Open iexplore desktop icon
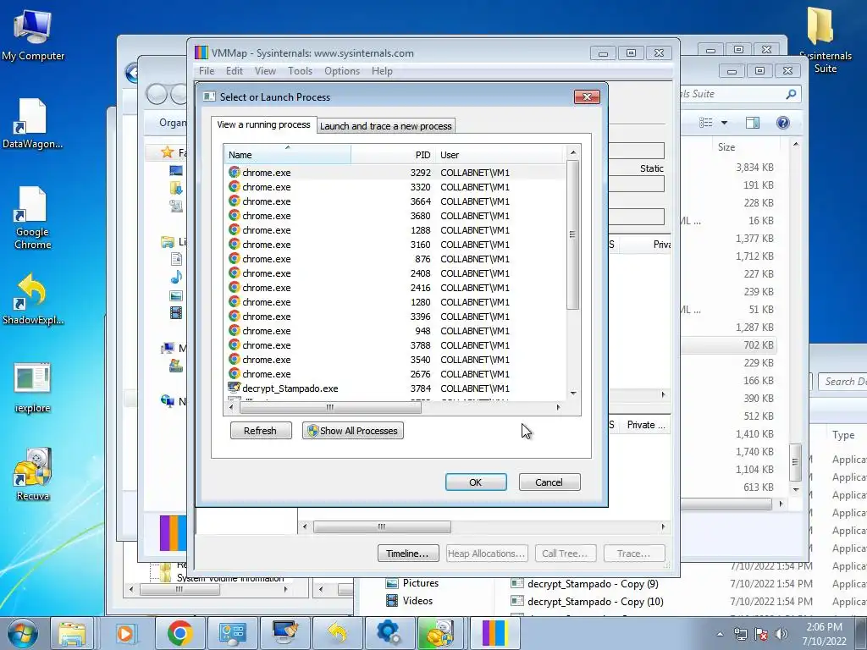867x650 pixels. pos(33,388)
